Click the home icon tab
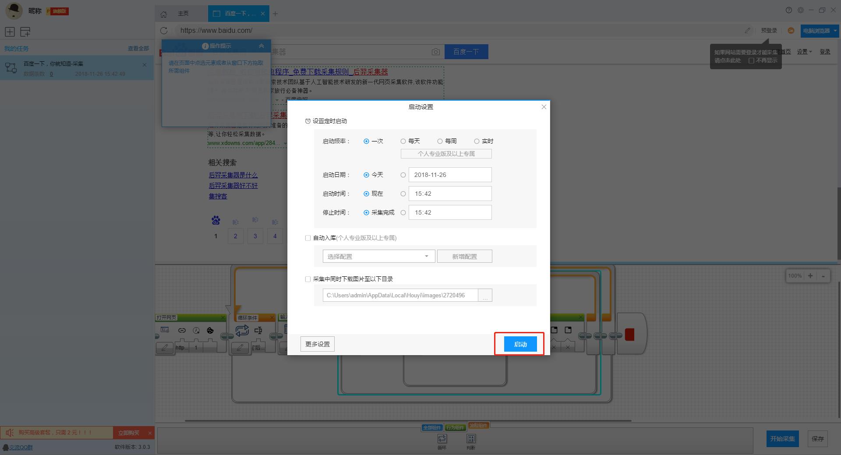841x455 pixels. tap(163, 14)
